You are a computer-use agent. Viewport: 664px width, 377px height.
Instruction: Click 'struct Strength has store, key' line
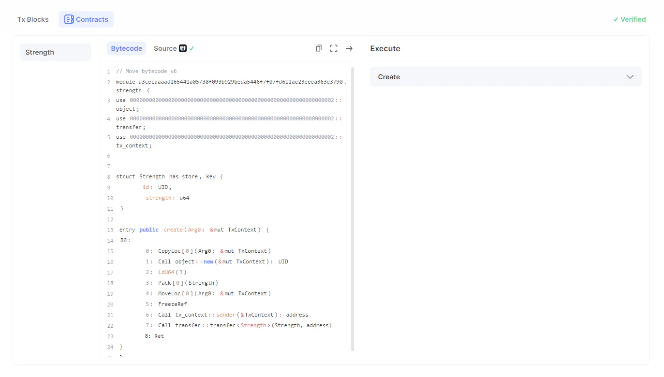click(169, 176)
